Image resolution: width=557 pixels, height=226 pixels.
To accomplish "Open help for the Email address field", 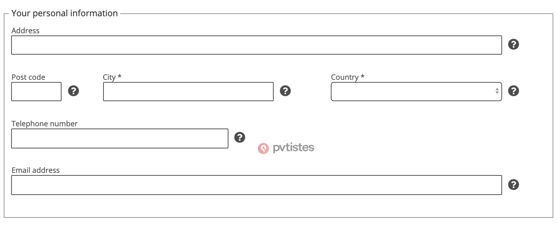I will [x=513, y=185].
